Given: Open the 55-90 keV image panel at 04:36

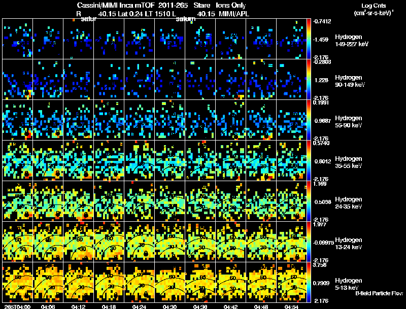Looking at the screenshot, I should click(200, 120).
